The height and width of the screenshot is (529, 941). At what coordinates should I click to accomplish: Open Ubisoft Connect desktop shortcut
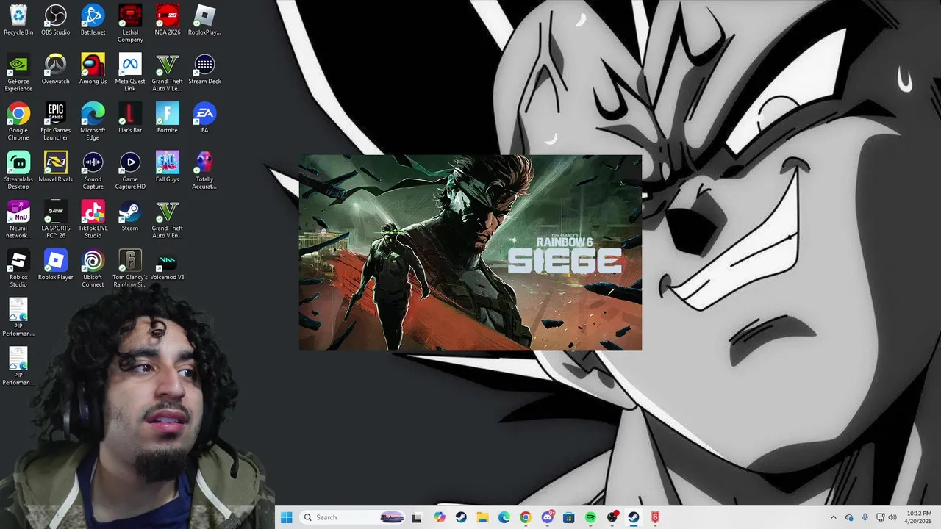pos(93,268)
